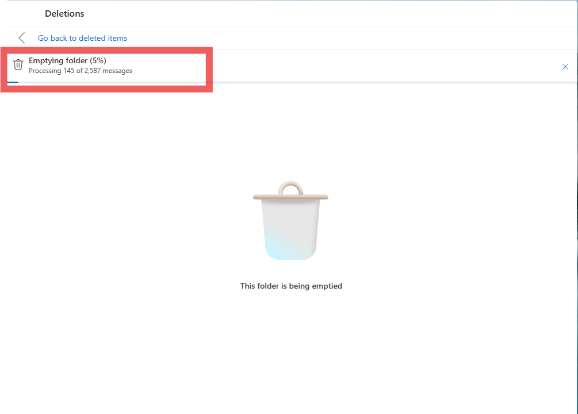
Task: Click the large trash bin illustration
Action: click(x=291, y=220)
